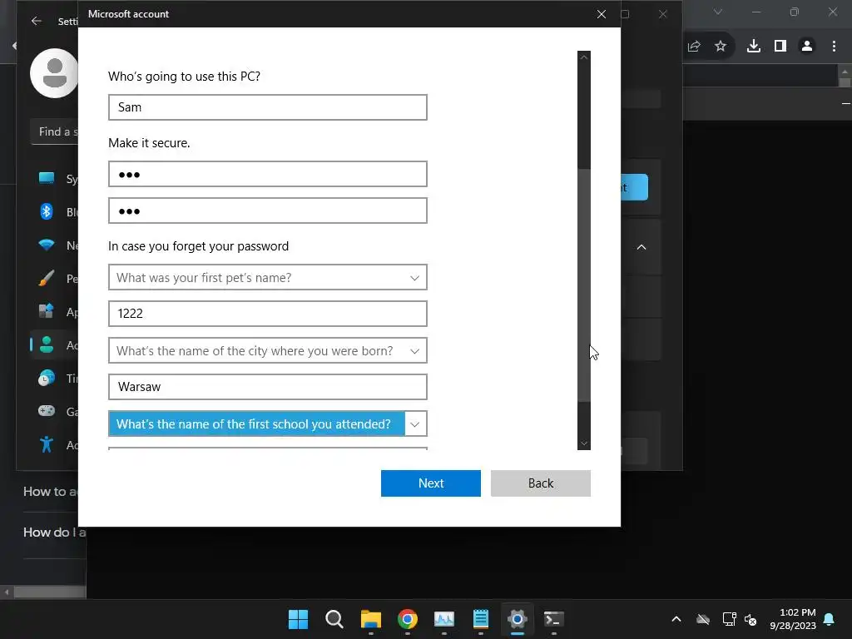
Task: Open Time & language icon in Settings sidebar
Action: [x=47, y=378]
